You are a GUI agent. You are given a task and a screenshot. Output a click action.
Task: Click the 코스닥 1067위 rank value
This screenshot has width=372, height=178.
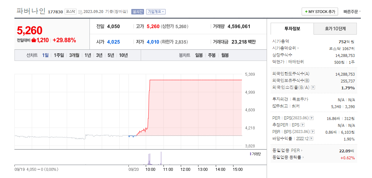[342, 49]
